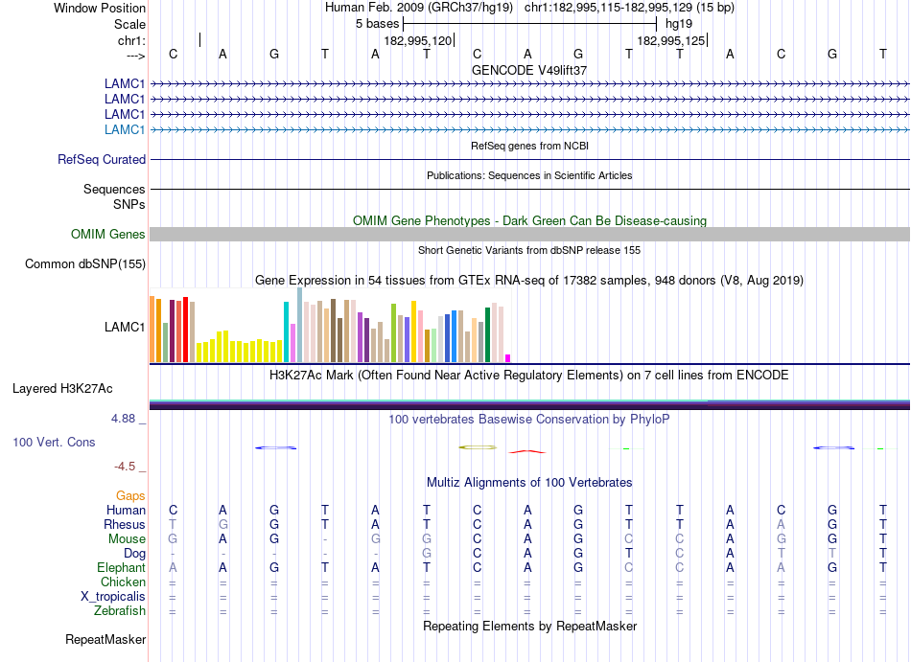The height and width of the screenshot is (662, 911).
Task: Open 'Publications: Sequences in Scientific Articles' title
Action: coord(529,175)
